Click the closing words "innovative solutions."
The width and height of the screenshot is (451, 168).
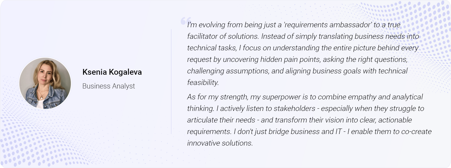coord(220,143)
